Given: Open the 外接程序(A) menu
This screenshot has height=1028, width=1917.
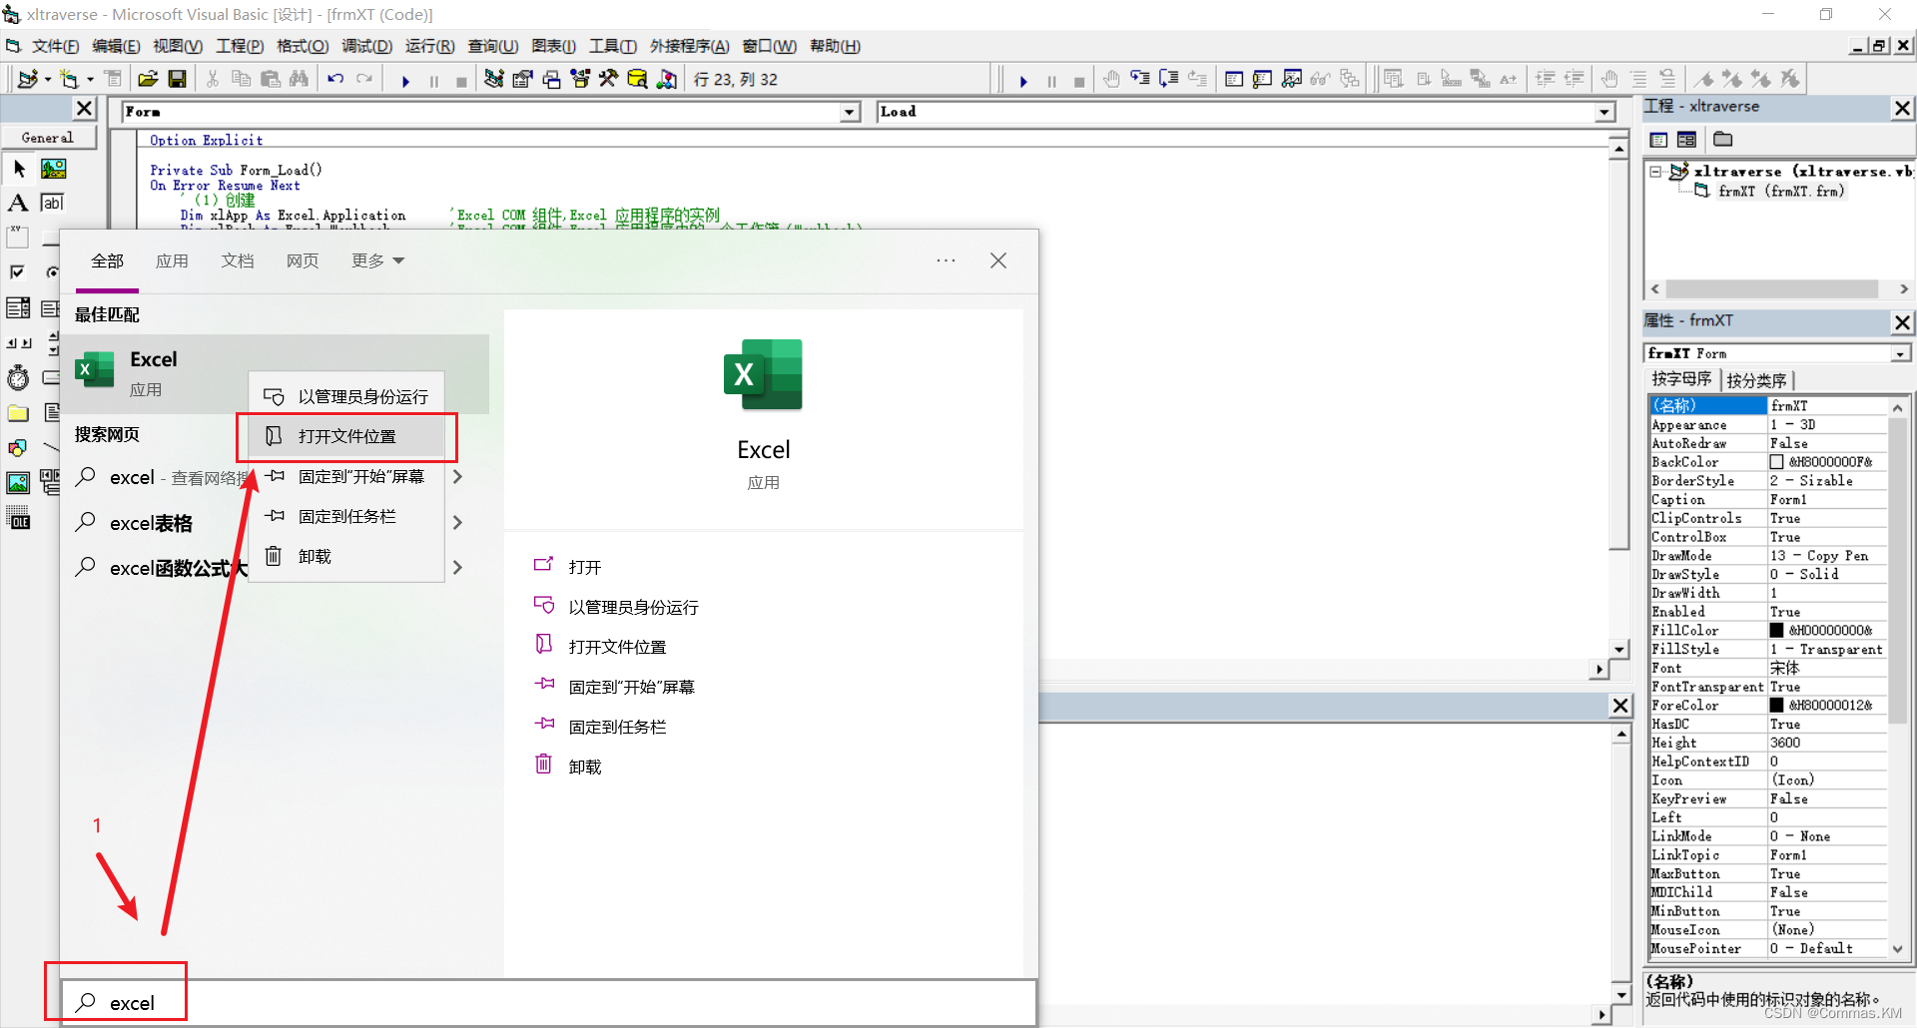Looking at the screenshot, I should [689, 46].
